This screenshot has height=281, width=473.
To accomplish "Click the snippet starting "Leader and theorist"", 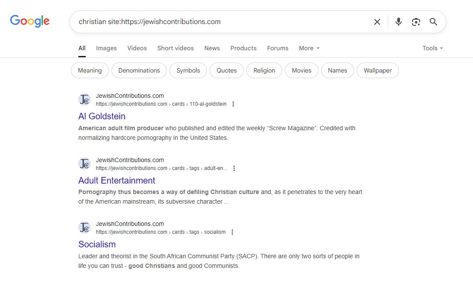I will (x=219, y=261).
